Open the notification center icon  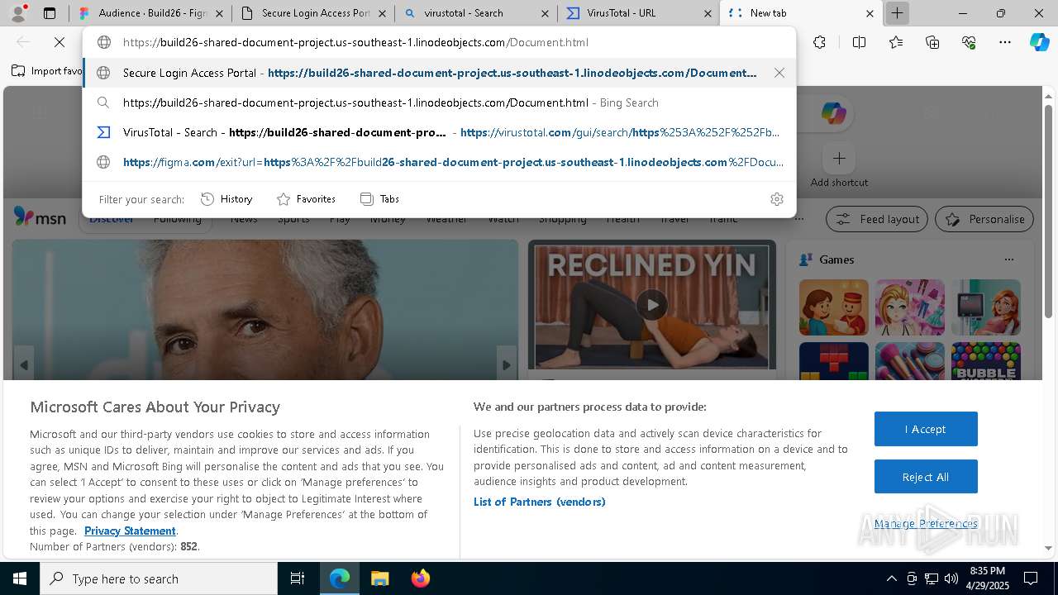(1031, 578)
